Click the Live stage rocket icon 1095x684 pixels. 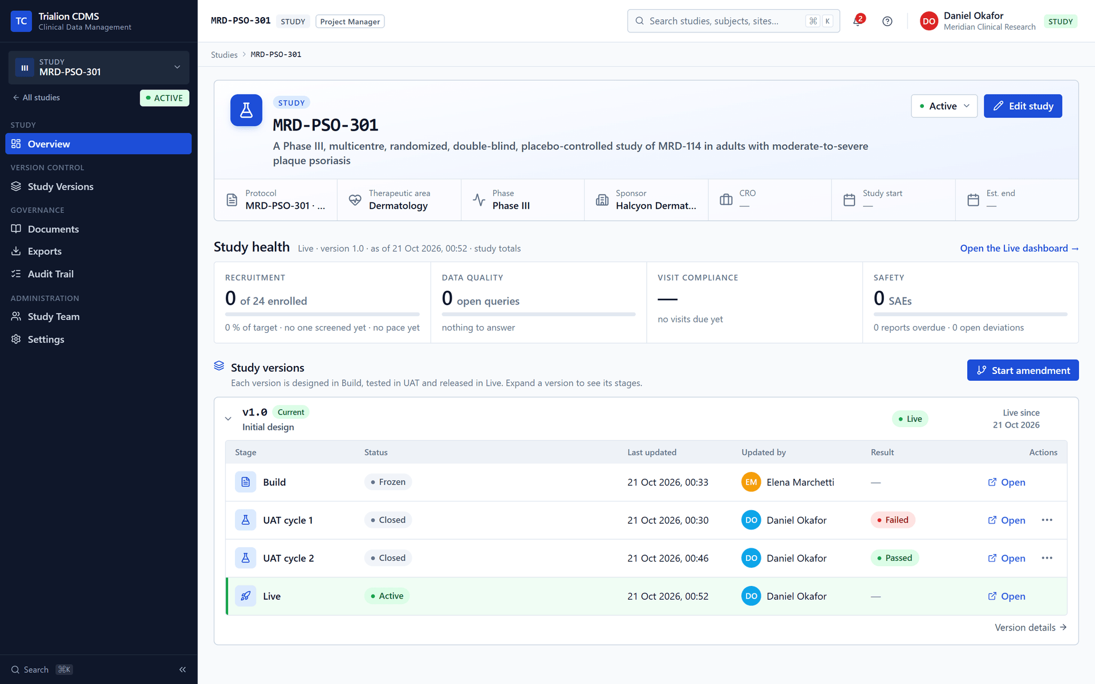(x=245, y=596)
